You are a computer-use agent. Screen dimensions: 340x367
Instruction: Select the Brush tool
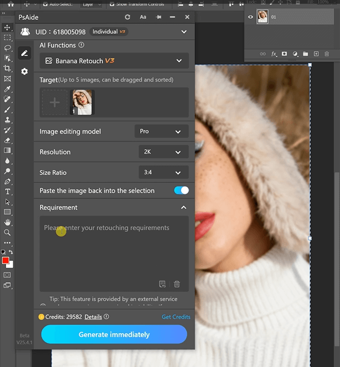(x=7, y=109)
